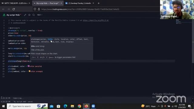Screen dimensions: 194x109
Task: Click the title parameter in plotshape hint
Action: [x=50, y=39]
